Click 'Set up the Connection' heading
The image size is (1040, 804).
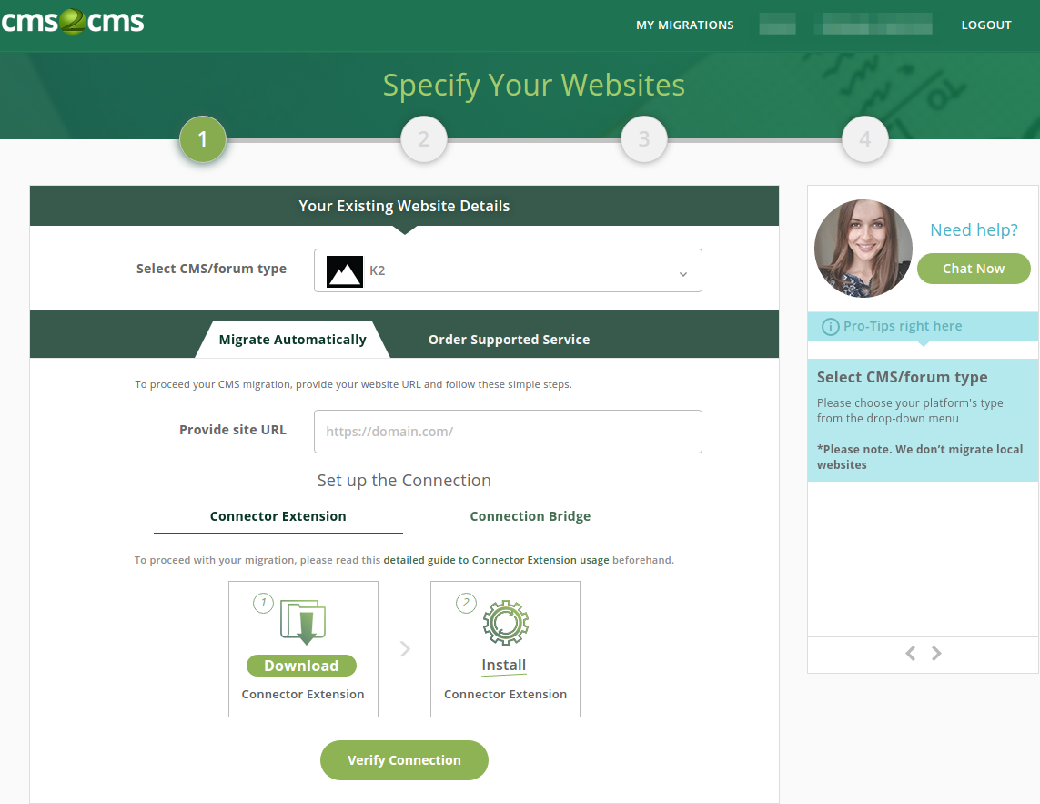coord(404,480)
